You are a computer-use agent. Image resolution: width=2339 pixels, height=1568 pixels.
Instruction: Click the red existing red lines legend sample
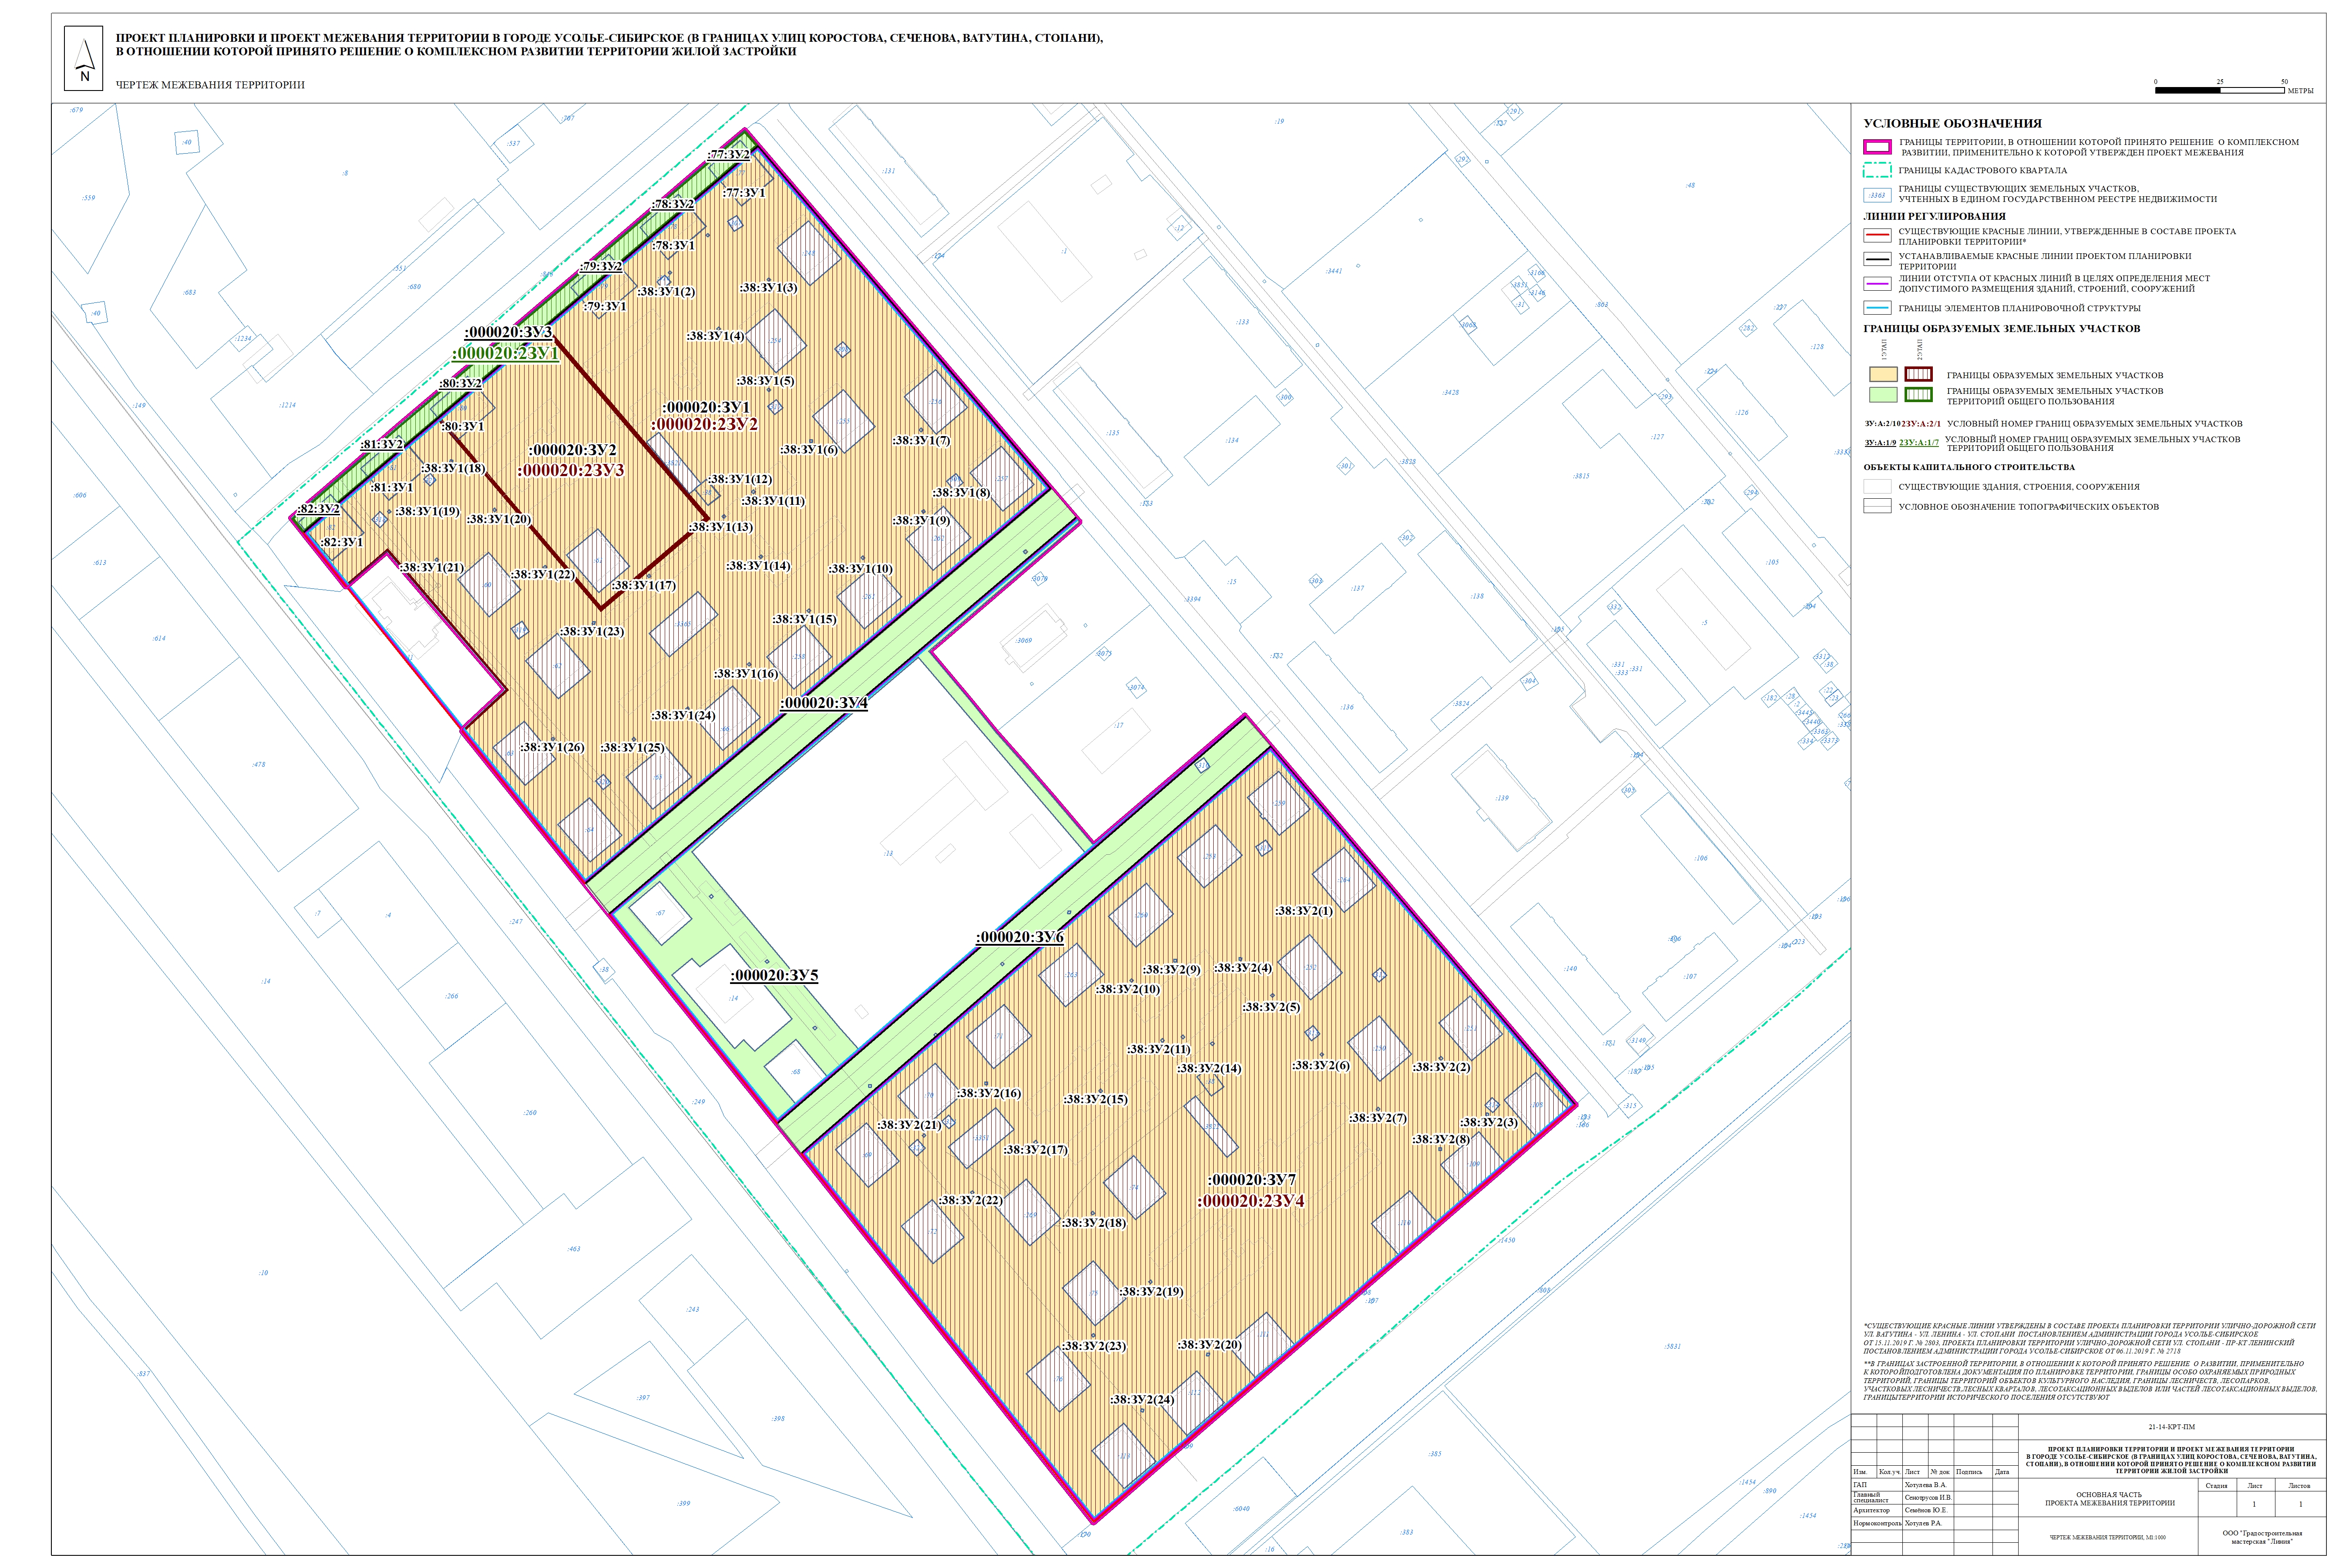tap(1877, 236)
